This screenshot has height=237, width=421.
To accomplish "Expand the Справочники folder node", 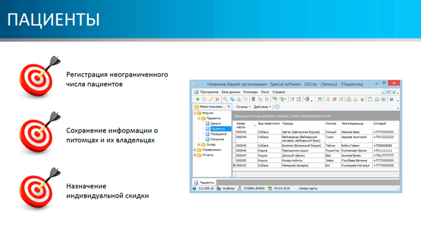I will click(195, 149).
